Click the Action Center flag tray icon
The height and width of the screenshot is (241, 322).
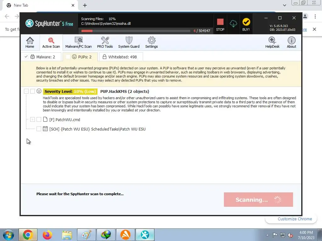point(275,235)
